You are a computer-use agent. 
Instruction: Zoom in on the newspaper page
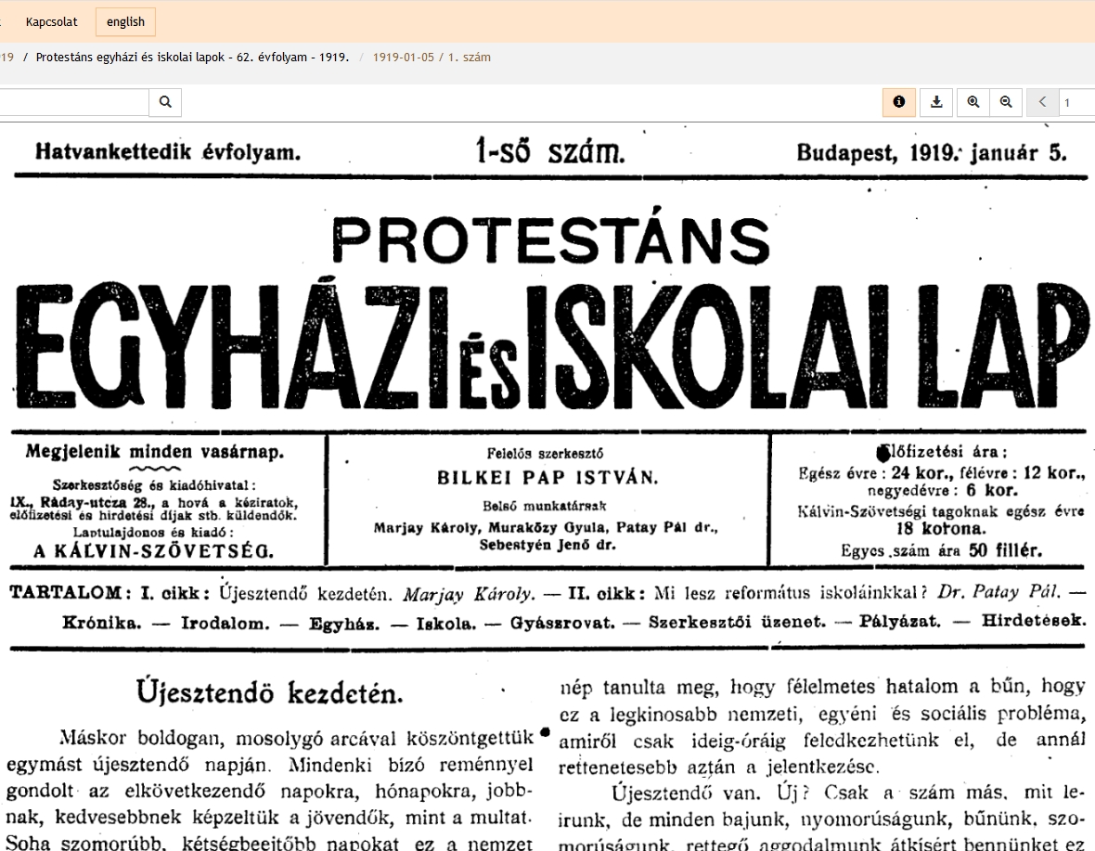point(973,102)
